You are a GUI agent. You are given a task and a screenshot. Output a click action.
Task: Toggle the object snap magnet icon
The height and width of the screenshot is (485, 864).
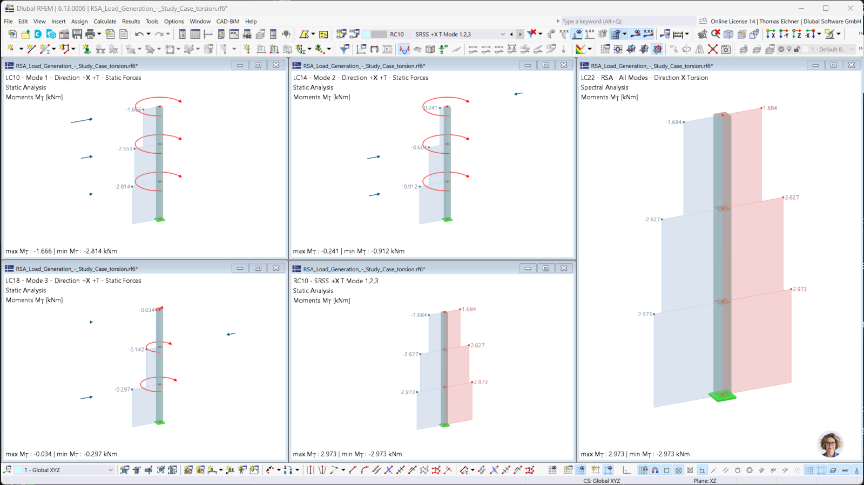coord(655,470)
